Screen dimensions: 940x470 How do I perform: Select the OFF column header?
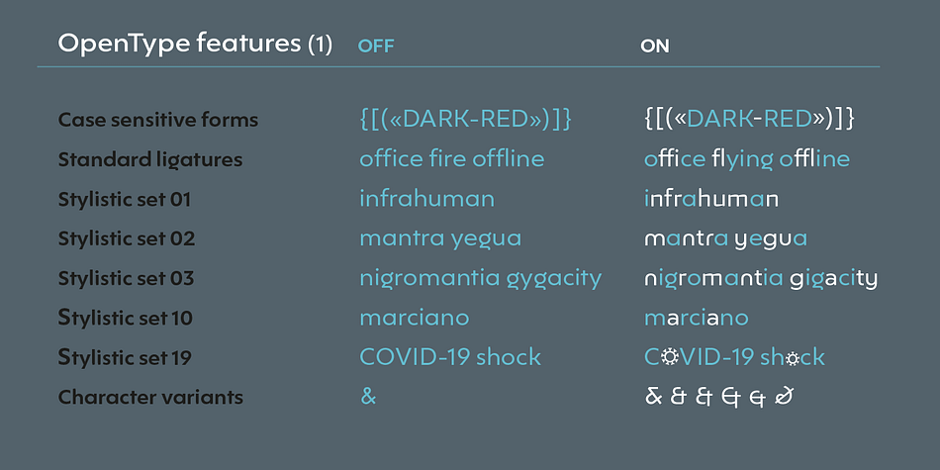[376, 47]
